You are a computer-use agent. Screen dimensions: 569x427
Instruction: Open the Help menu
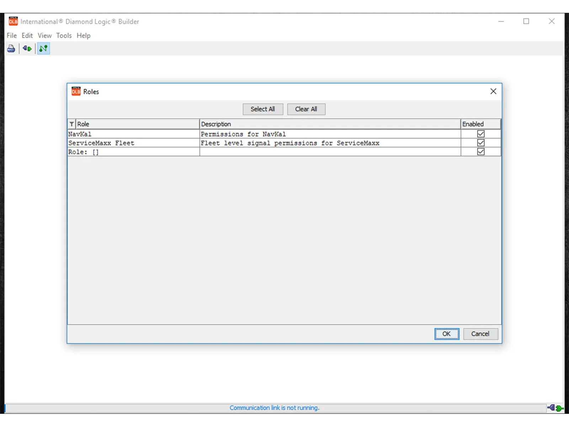coord(84,36)
